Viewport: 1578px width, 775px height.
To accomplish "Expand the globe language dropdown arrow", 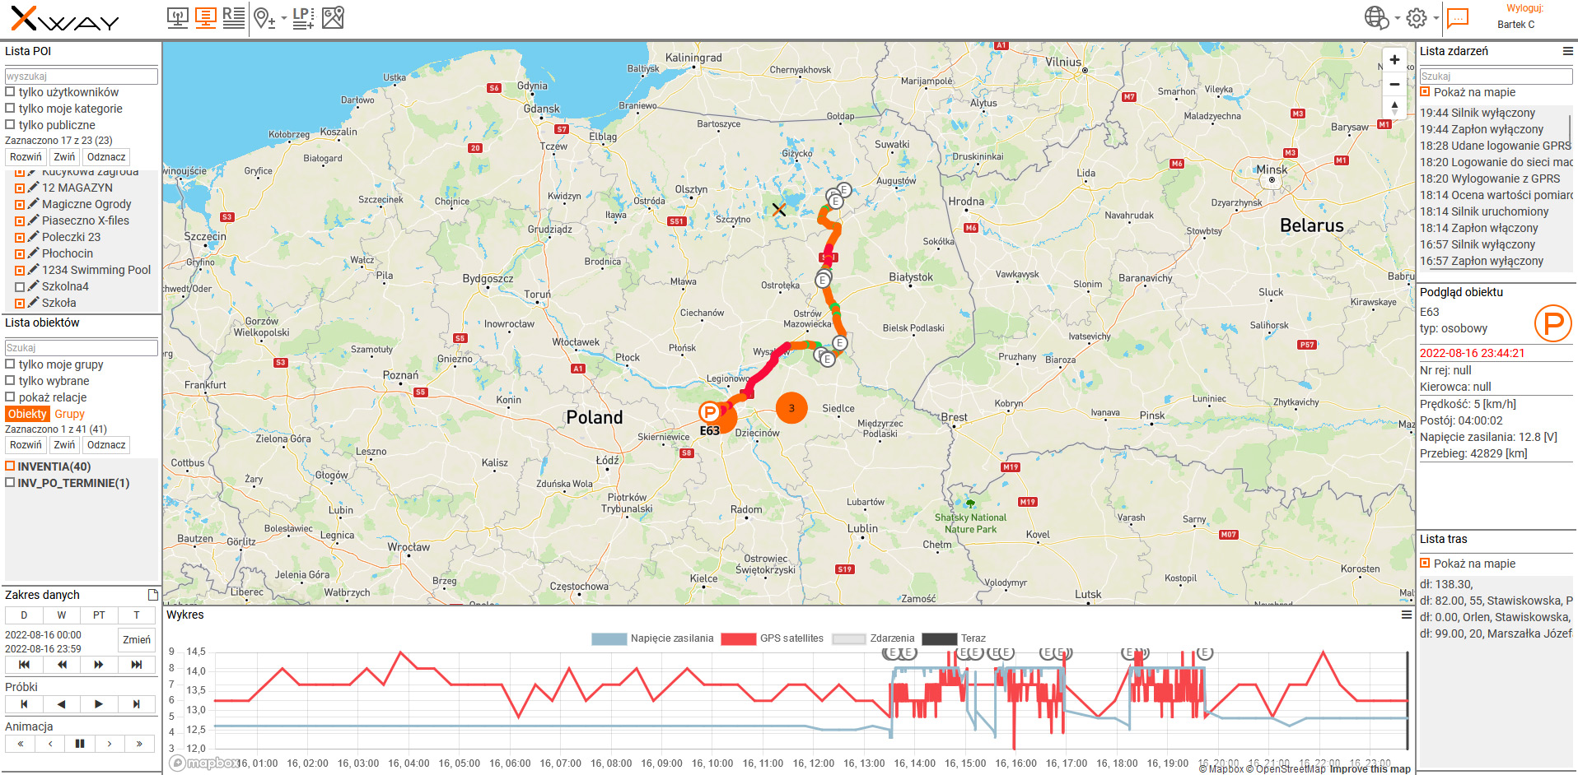I will point(1397,18).
